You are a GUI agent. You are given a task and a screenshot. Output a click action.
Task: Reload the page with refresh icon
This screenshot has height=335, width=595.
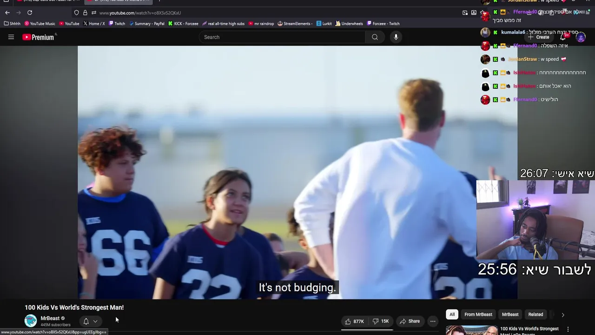coord(30,13)
